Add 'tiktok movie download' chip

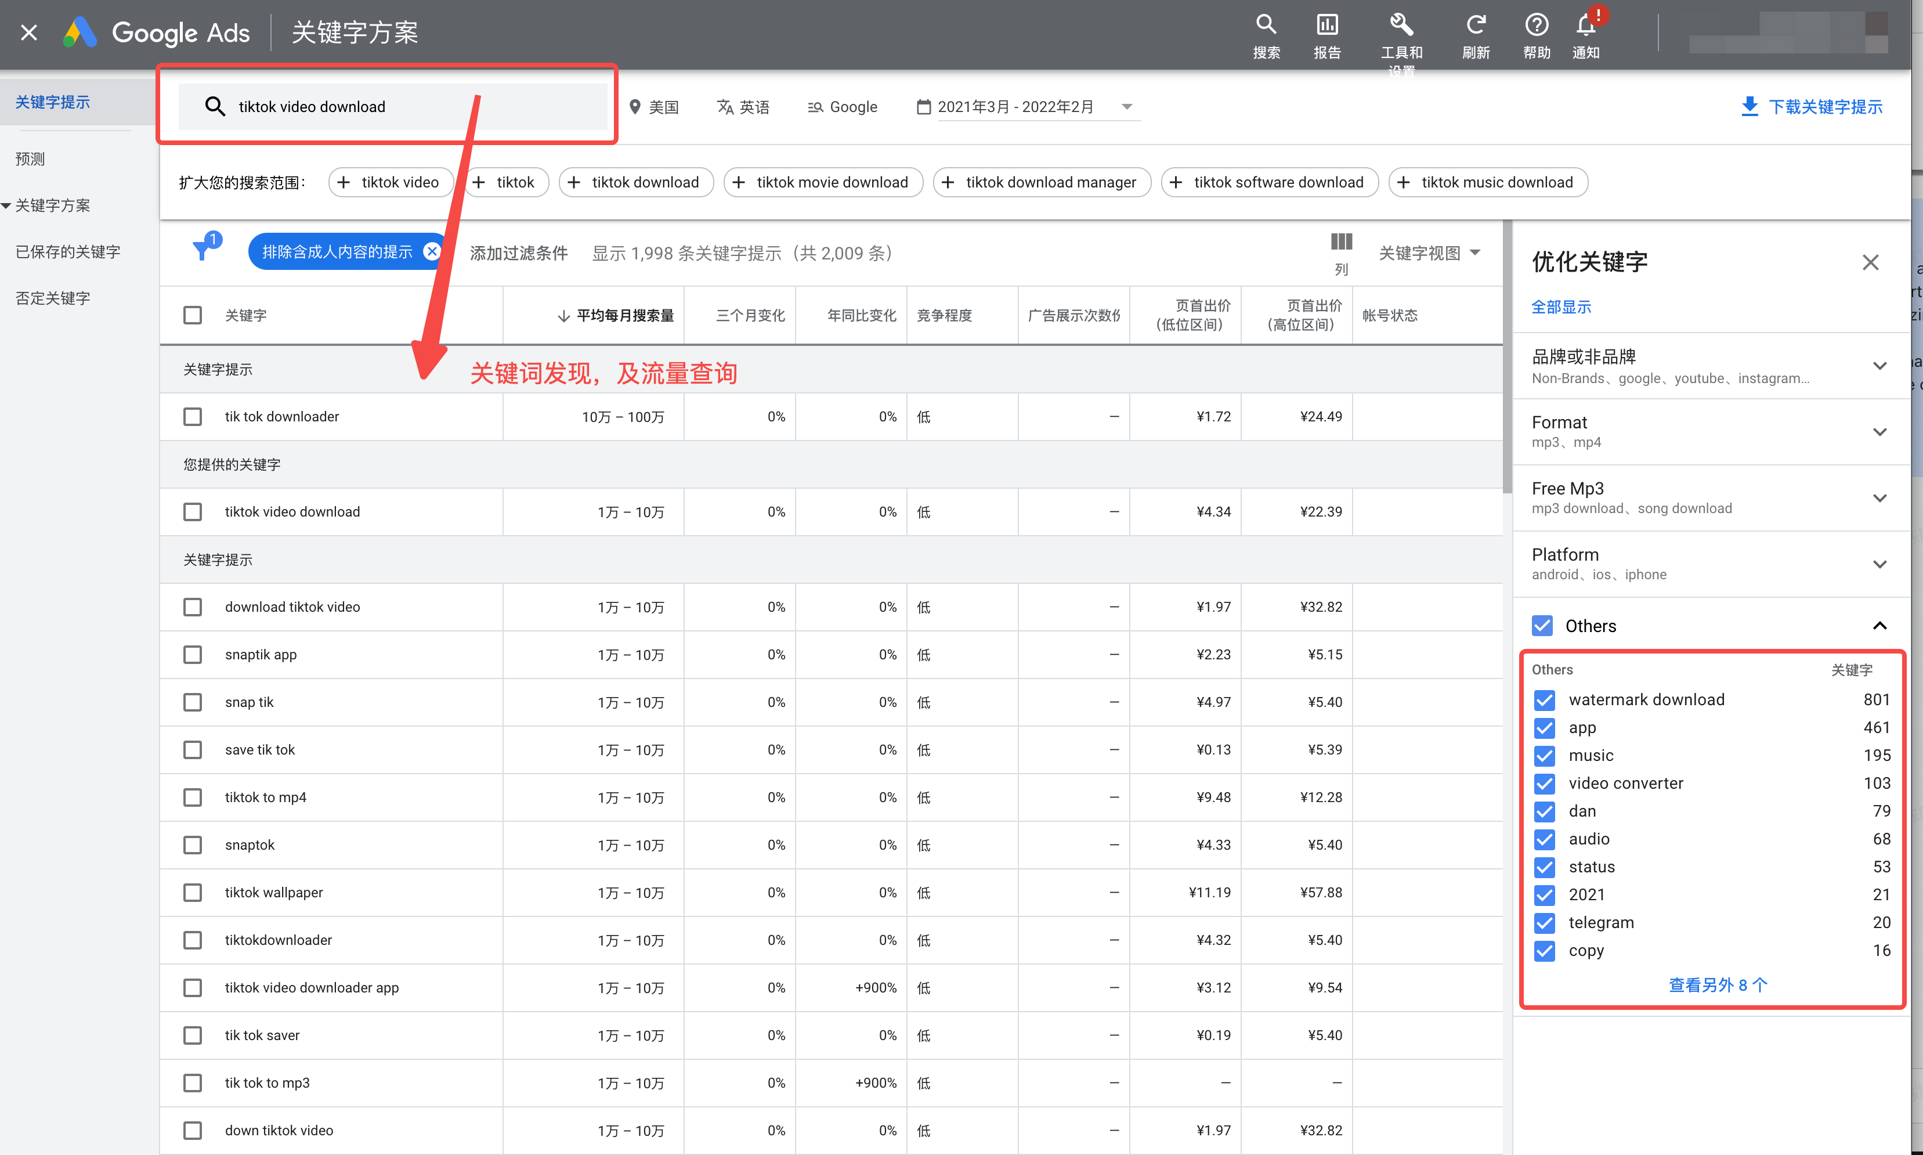[823, 182]
